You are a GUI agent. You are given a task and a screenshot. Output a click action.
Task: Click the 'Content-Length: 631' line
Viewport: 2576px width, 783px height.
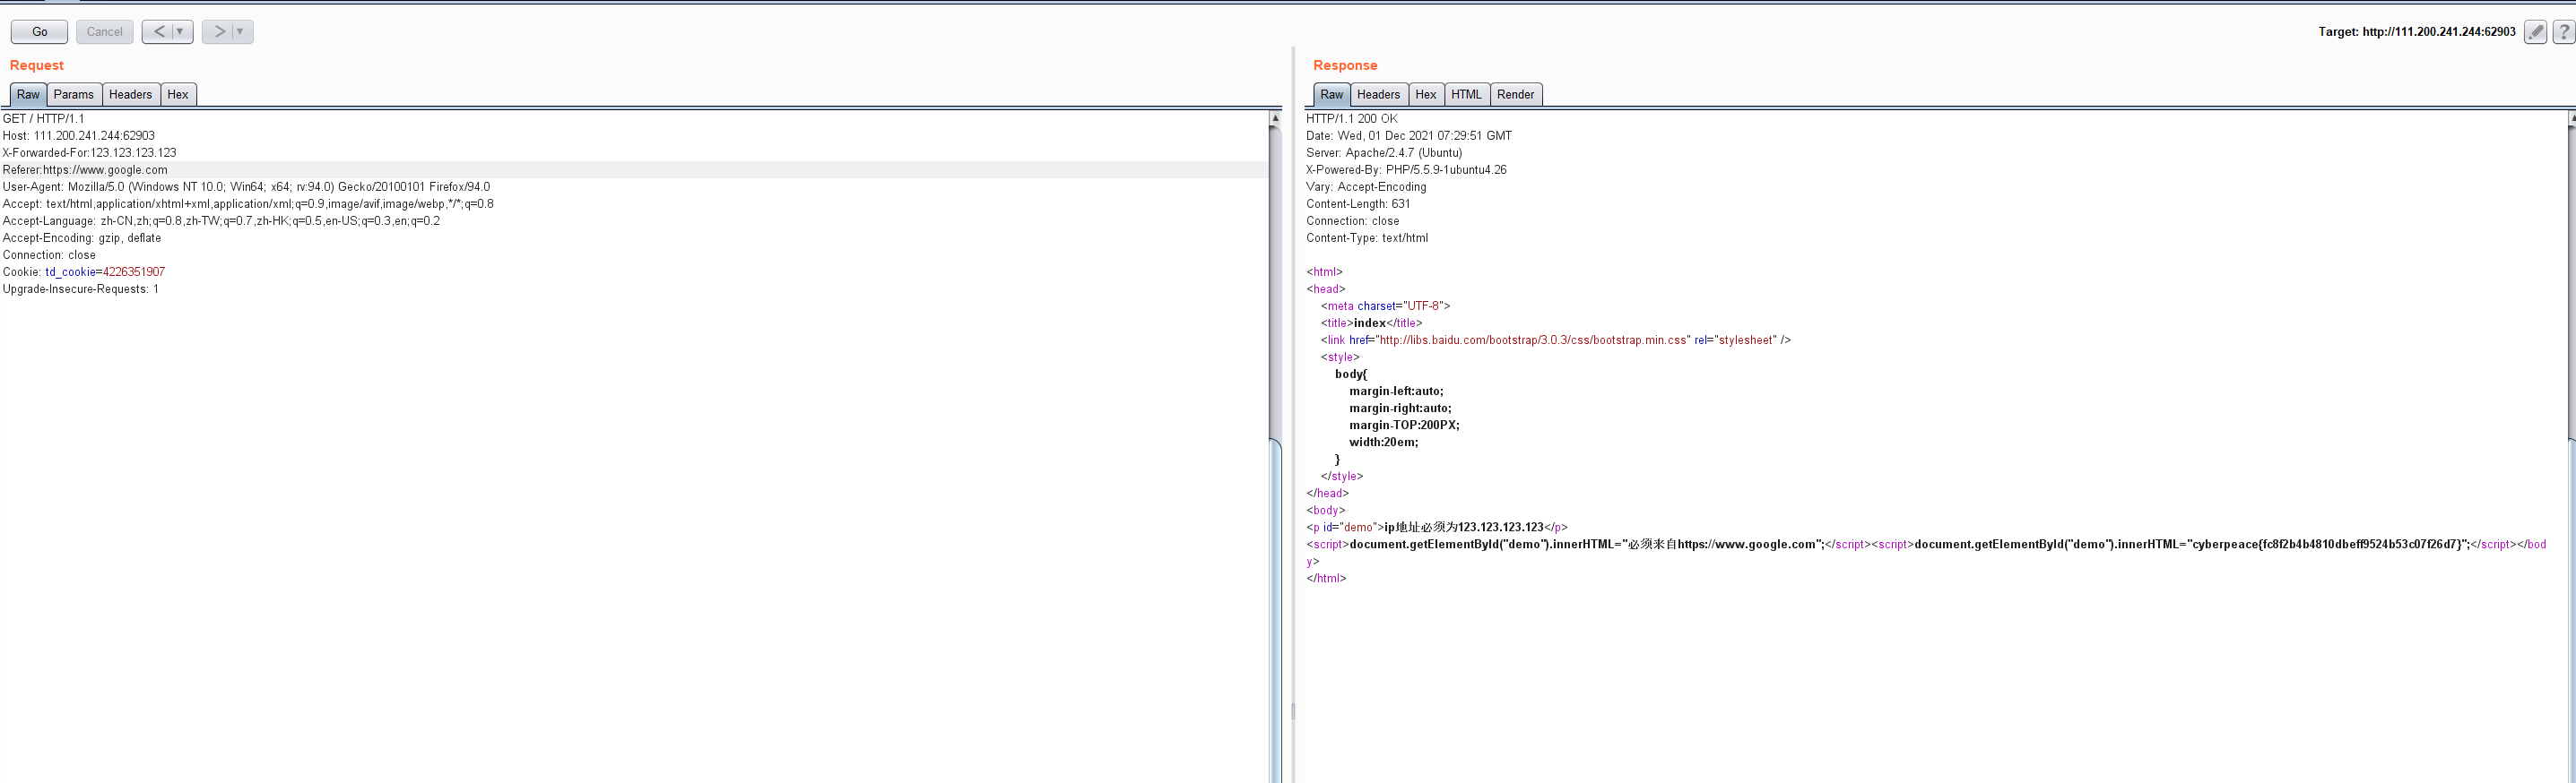click(x=1358, y=203)
